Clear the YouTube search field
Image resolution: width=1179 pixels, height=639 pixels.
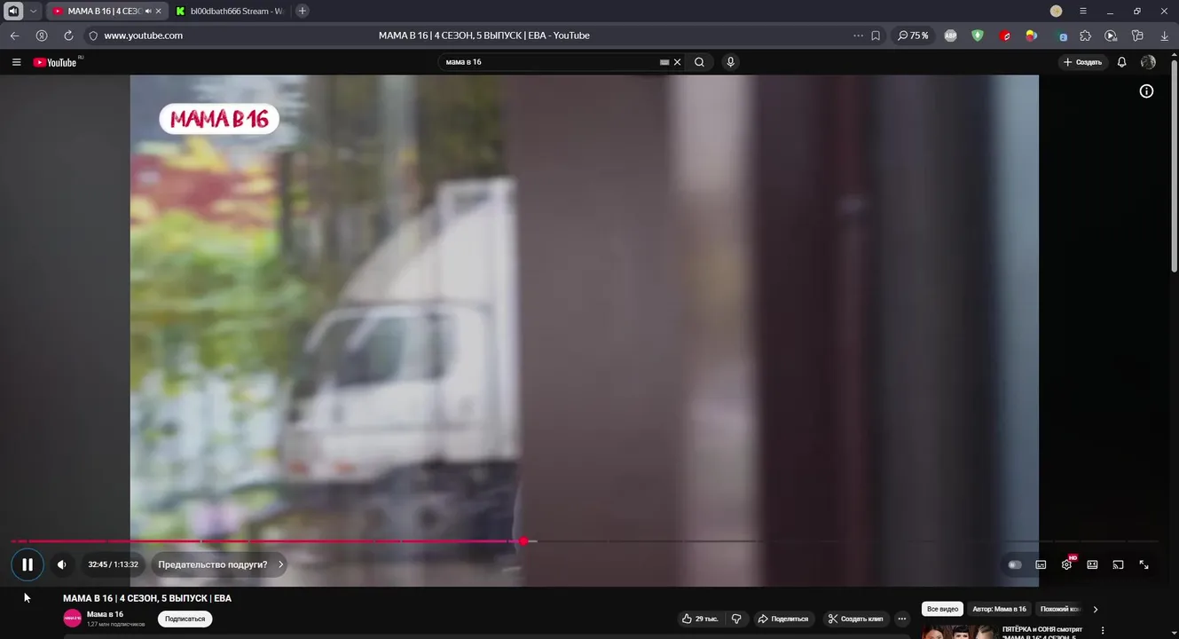pyautogui.click(x=678, y=62)
